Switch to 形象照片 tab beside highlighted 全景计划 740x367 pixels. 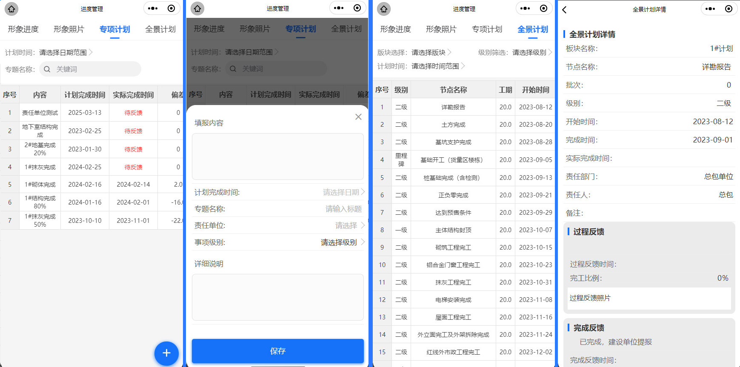(441, 29)
